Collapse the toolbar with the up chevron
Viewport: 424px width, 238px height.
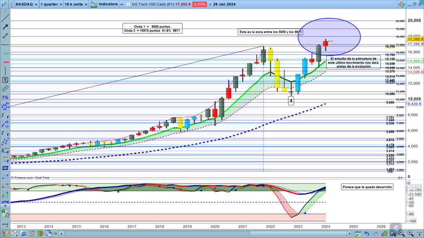coord(5,11)
